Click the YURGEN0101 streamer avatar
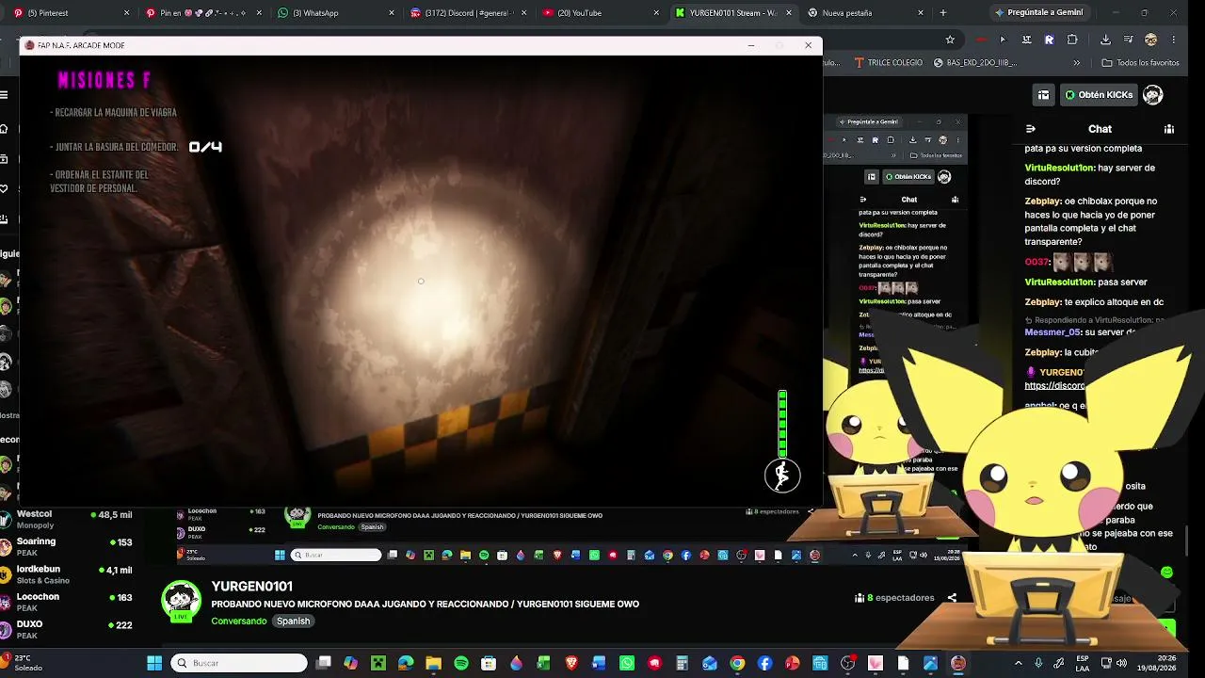 (181, 602)
